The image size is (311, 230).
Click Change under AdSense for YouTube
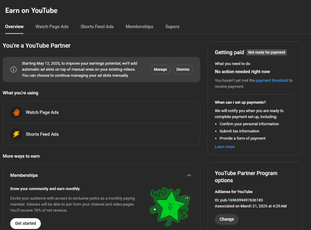(x=227, y=219)
